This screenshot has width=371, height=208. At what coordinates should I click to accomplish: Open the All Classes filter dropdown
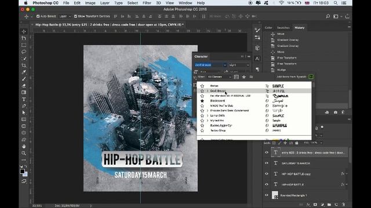[x=219, y=77]
